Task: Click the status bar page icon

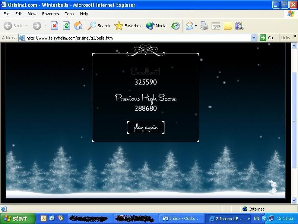Action: (4, 209)
